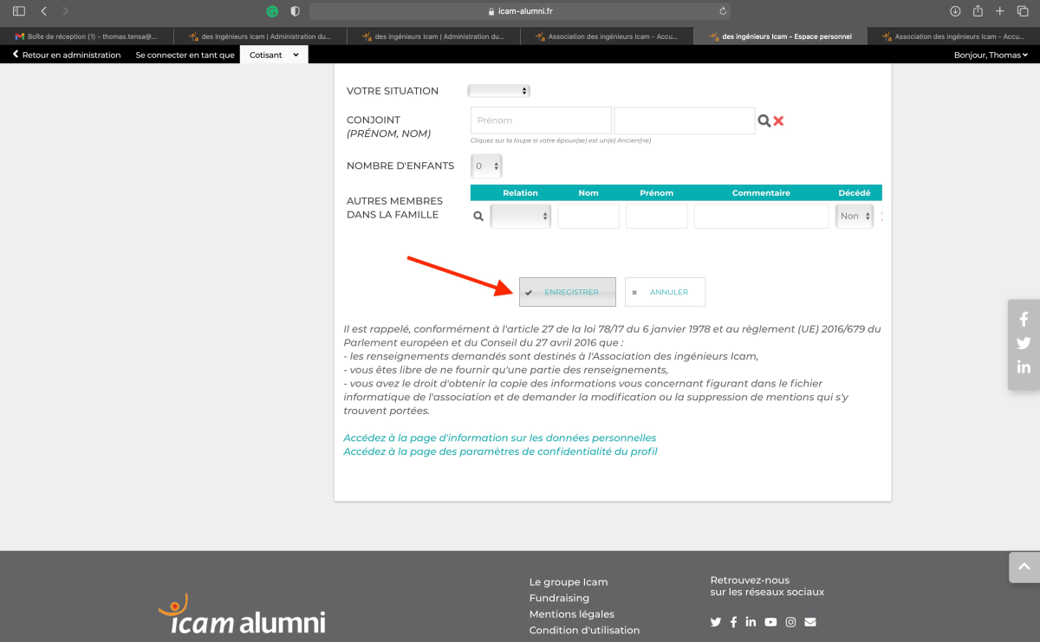Click the red X to clear Conjoint
The height and width of the screenshot is (642, 1040).
pos(778,121)
